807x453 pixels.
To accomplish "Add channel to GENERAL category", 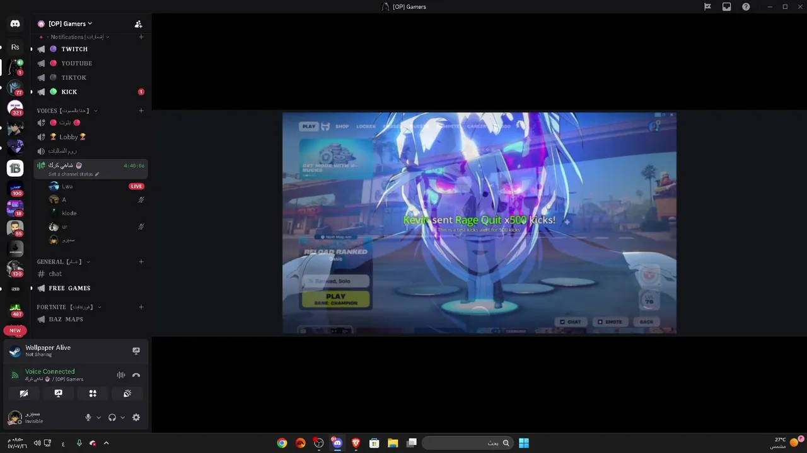I will tap(141, 262).
